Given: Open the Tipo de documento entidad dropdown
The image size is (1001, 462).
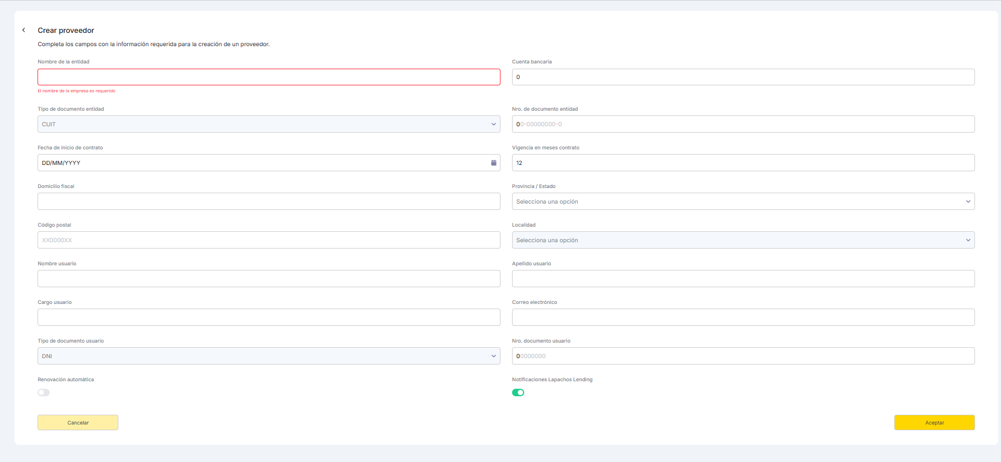Looking at the screenshot, I should click(268, 124).
